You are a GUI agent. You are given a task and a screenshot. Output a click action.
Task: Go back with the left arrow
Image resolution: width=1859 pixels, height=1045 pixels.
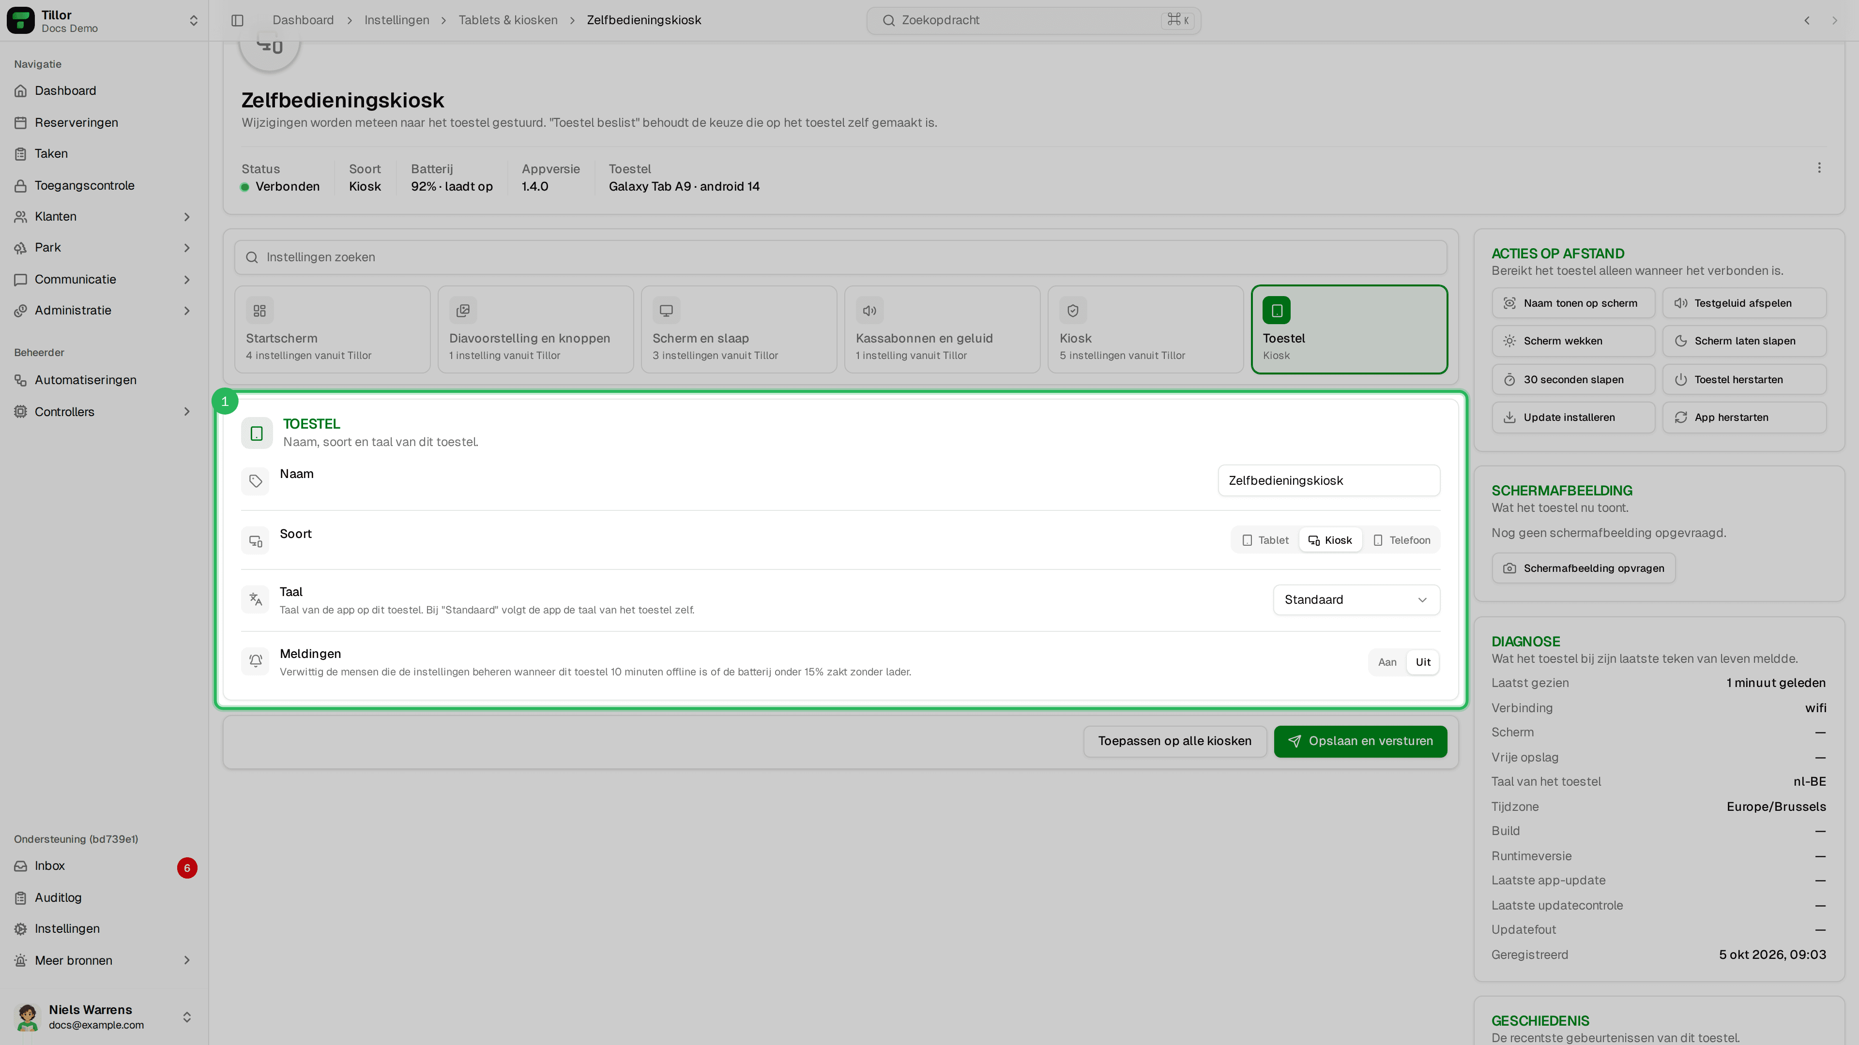click(x=1807, y=20)
